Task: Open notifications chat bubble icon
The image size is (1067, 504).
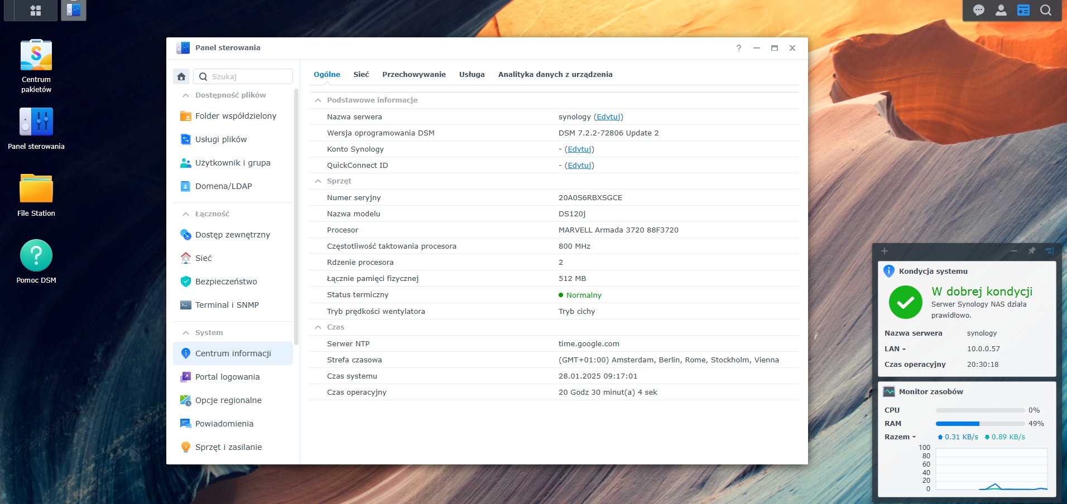Action: pyautogui.click(x=979, y=10)
